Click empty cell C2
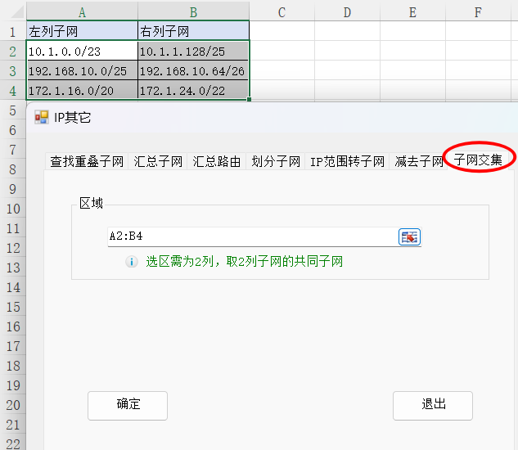The width and height of the screenshot is (518, 450). (282, 51)
